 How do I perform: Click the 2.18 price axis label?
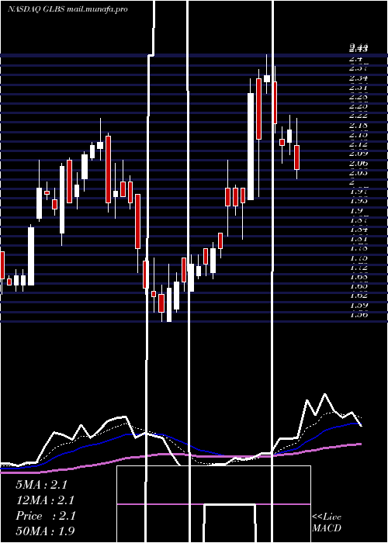[359, 125]
